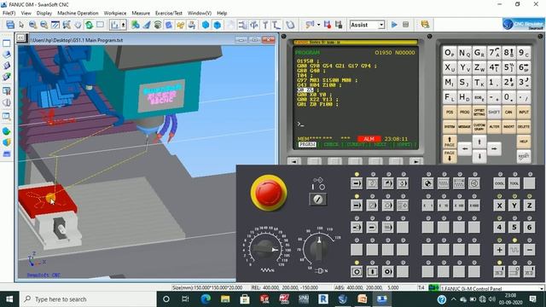
Task: Open the Measure menu
Action: pyautogui.click(x=141, y=13)
